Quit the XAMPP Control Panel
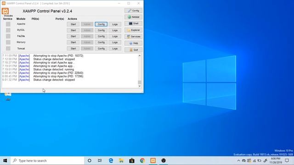Viewport: 294px width, 165px height. click(x=133, y=50)
